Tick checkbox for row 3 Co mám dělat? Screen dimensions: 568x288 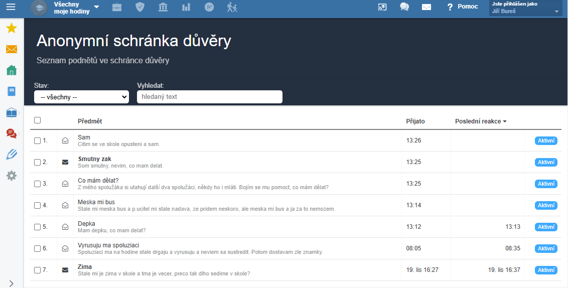click(x=37, y=184)
